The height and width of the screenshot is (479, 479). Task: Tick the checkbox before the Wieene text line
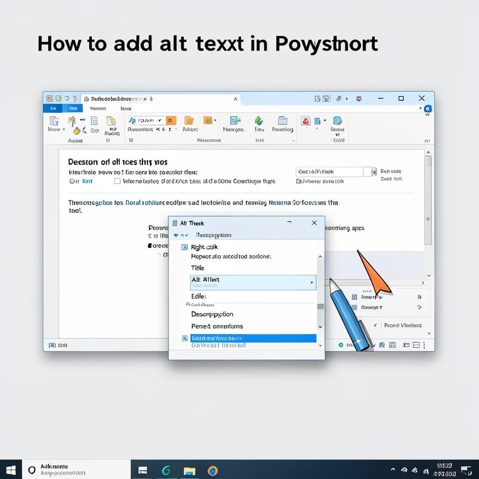coord(117,181)
